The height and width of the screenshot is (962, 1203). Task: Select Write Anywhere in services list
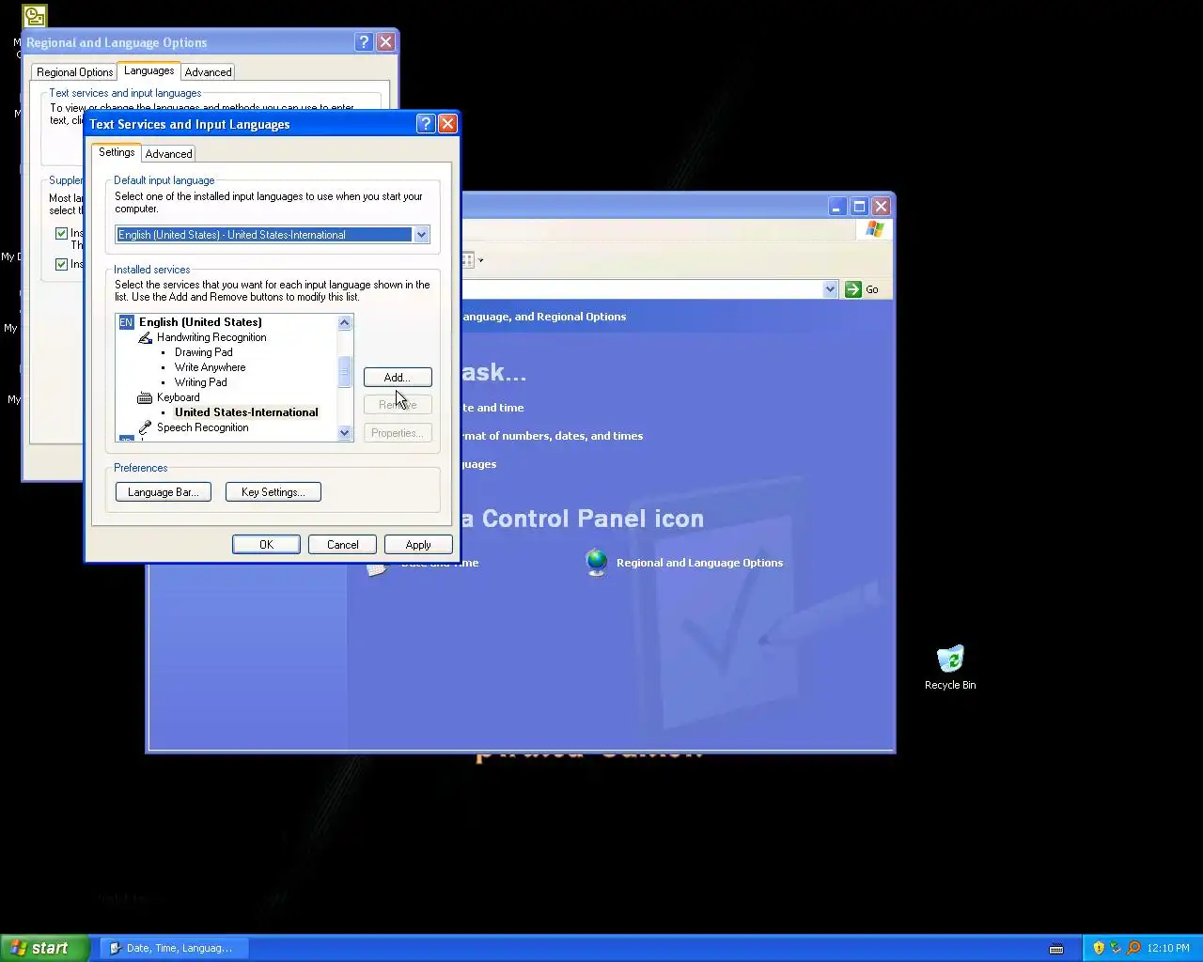coord(210,367)
